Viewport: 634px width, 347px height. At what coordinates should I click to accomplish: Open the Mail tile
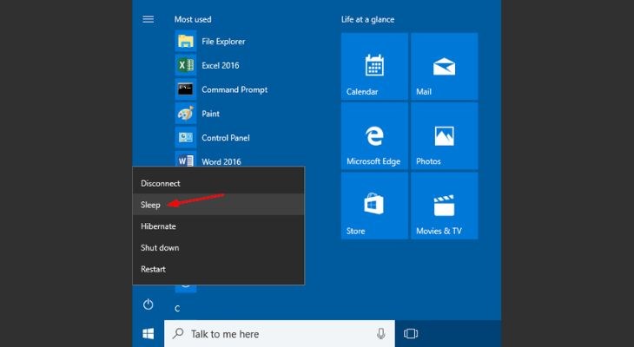[x=445, y=66]
